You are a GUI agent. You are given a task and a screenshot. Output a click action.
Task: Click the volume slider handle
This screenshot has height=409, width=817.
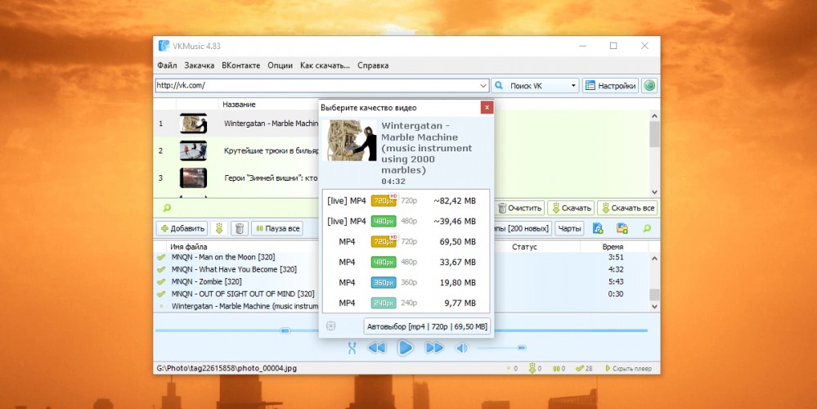tap(521, 348)
